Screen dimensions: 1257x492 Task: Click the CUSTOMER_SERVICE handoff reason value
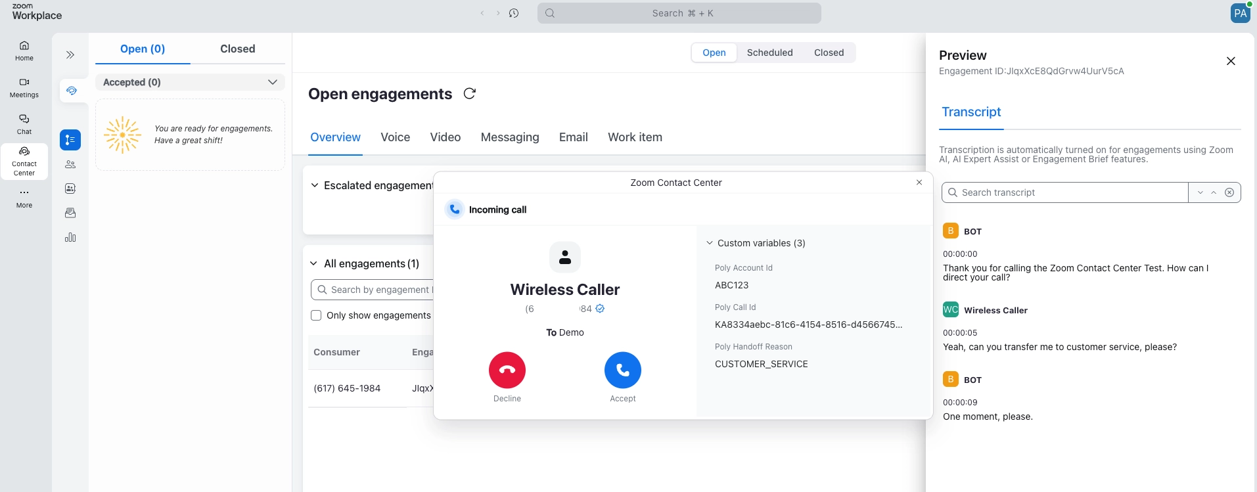point(762,364)
